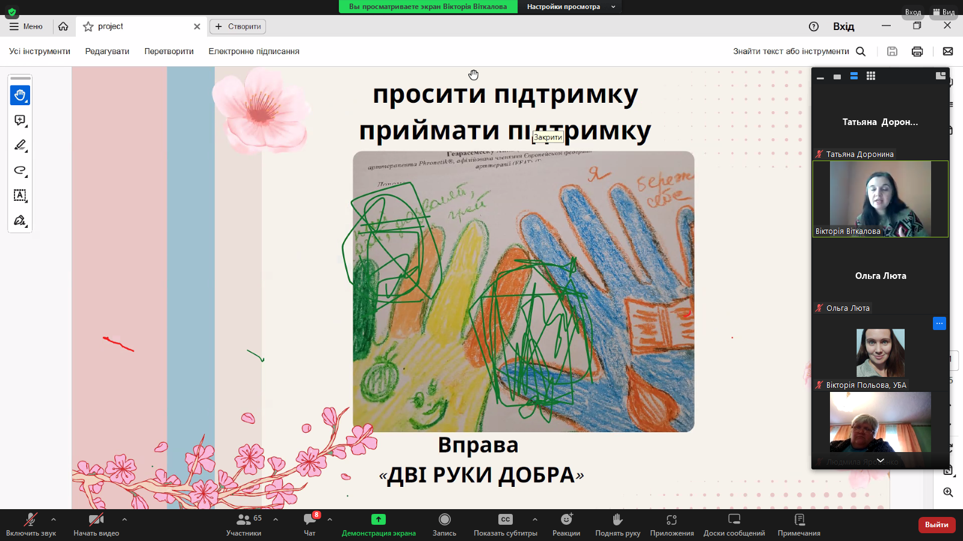
Task: Click the red Выйти button
Action: [937, 525]
